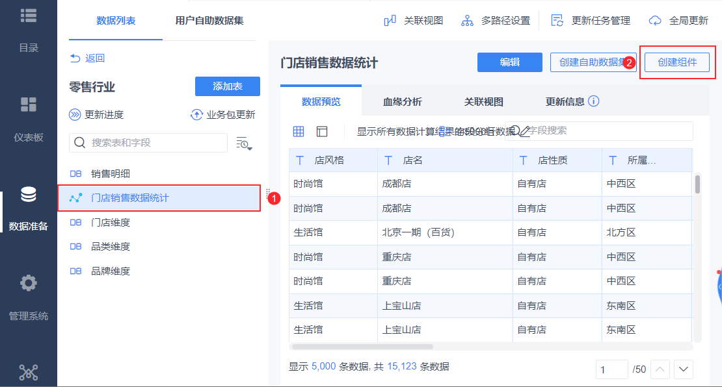
Task: Click the 返回 link text
Action: [95, 58]
